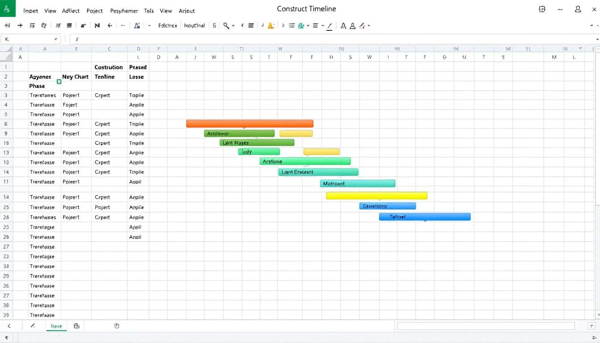Viewport: 600px width, 343px height.
Task: Click the blue chart icon in toolbar
Action: (137, 26)
